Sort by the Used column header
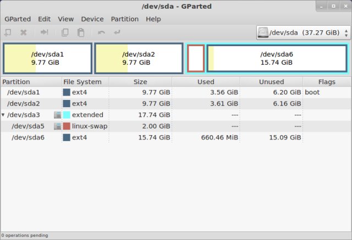 [206, 82]
